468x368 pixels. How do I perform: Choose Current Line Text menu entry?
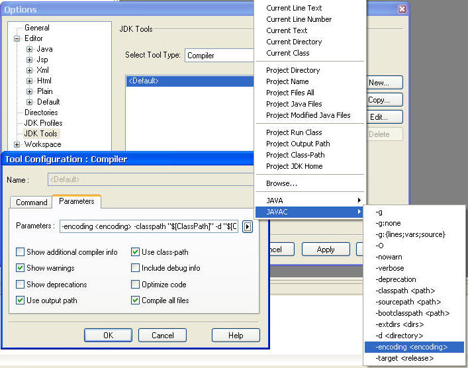310,8
